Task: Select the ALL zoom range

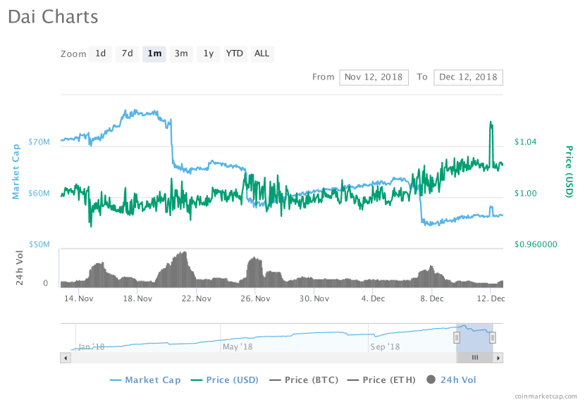Action: pyautogui.click(x=262, y=54)
